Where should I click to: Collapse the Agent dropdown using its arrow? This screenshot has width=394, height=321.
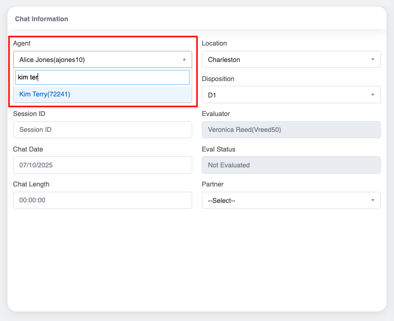coord(184,60)
